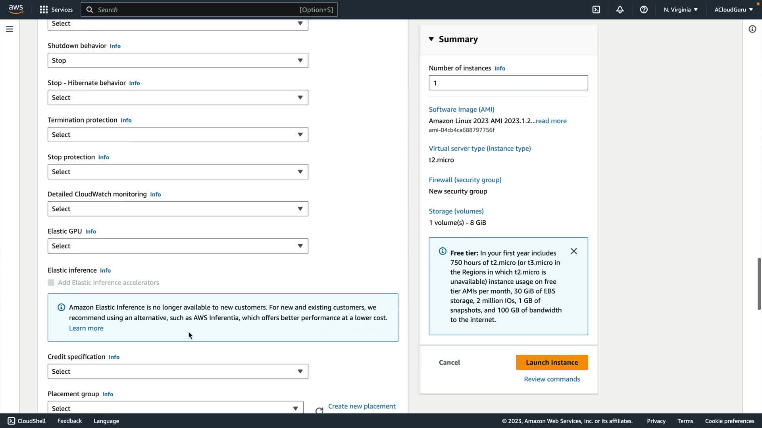Open the Termination protection dropdown
The width and height of the screenshot is (762, 428).
tap(177, 135)
